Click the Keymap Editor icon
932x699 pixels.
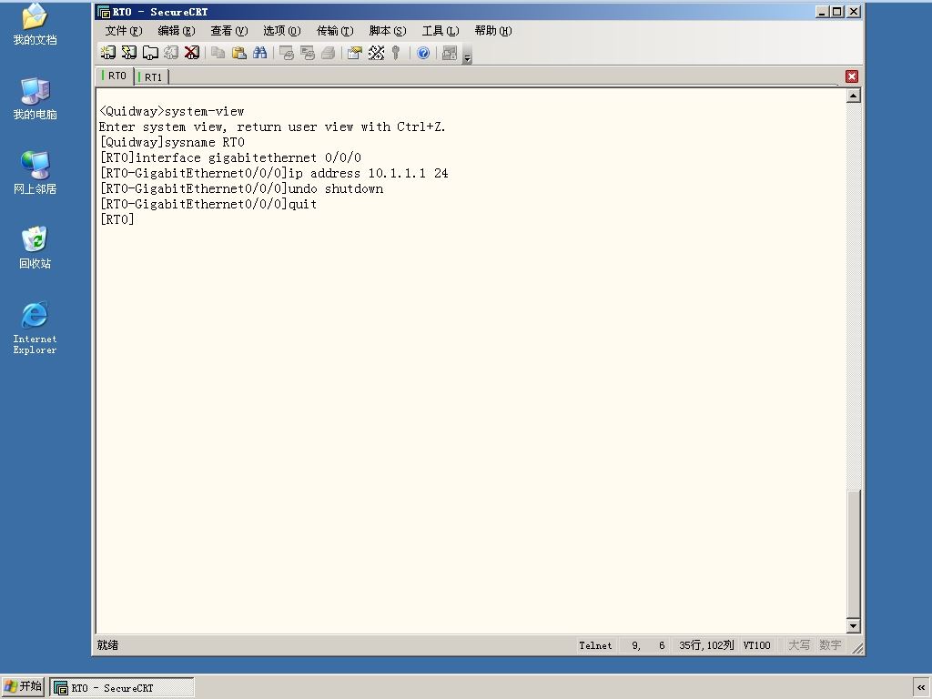pyautogui.click(x=376, y=53)
